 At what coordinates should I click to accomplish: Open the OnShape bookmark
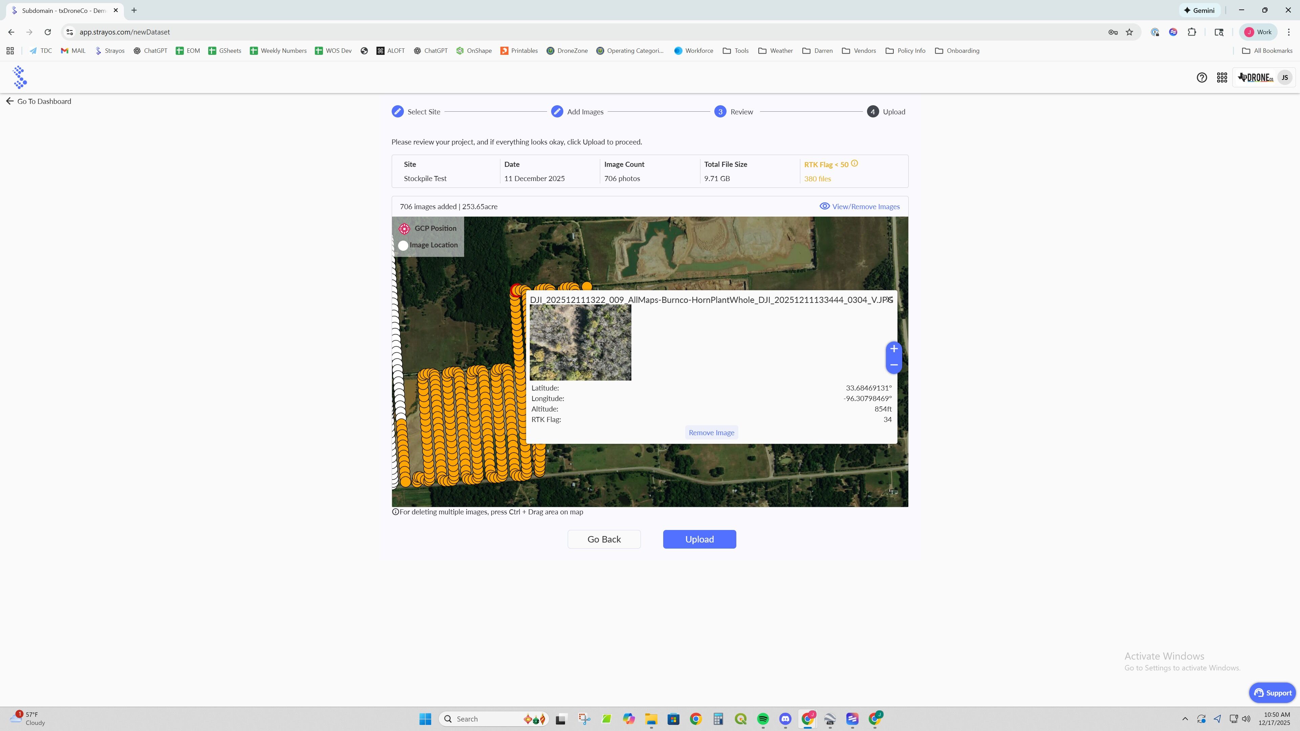tap(474, 50)
